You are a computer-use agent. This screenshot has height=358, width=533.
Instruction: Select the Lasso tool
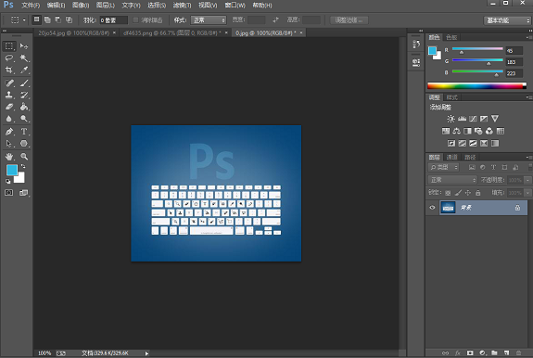[x=9, y=58]
